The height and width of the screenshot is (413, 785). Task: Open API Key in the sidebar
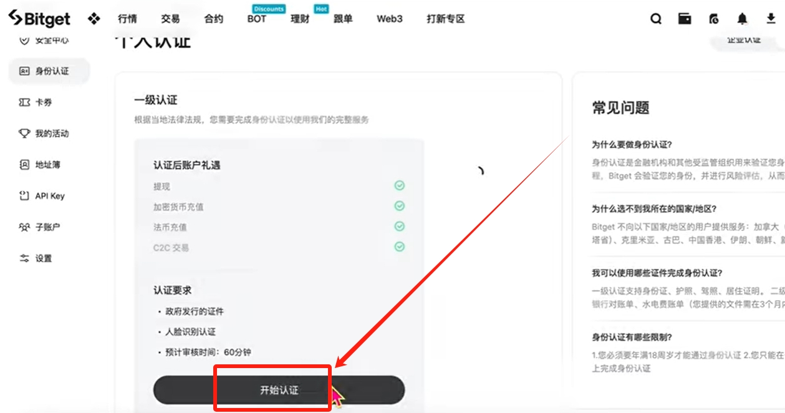49,196
